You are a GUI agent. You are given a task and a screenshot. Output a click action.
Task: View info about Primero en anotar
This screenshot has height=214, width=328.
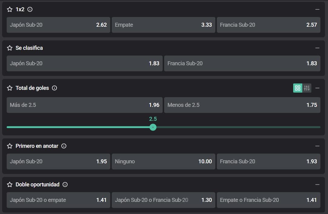coord(64,146)
